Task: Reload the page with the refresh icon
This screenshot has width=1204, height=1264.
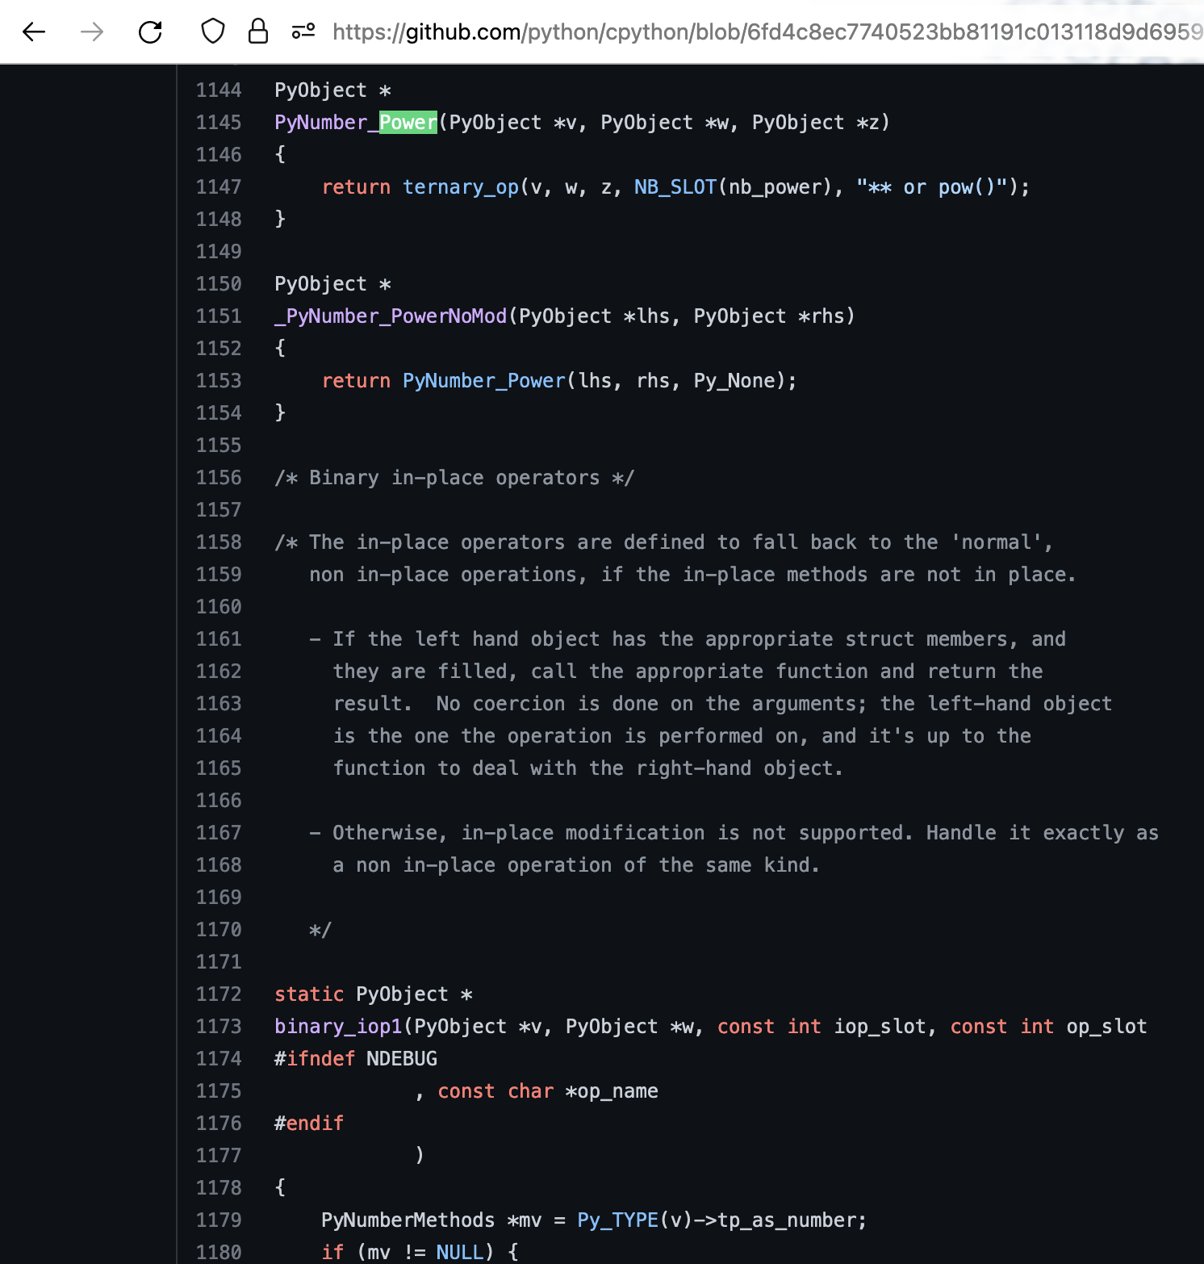Action: click(x=150, y=32)
